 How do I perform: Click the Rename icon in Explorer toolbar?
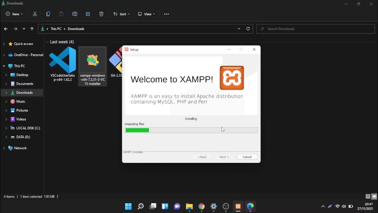[75, 14]
